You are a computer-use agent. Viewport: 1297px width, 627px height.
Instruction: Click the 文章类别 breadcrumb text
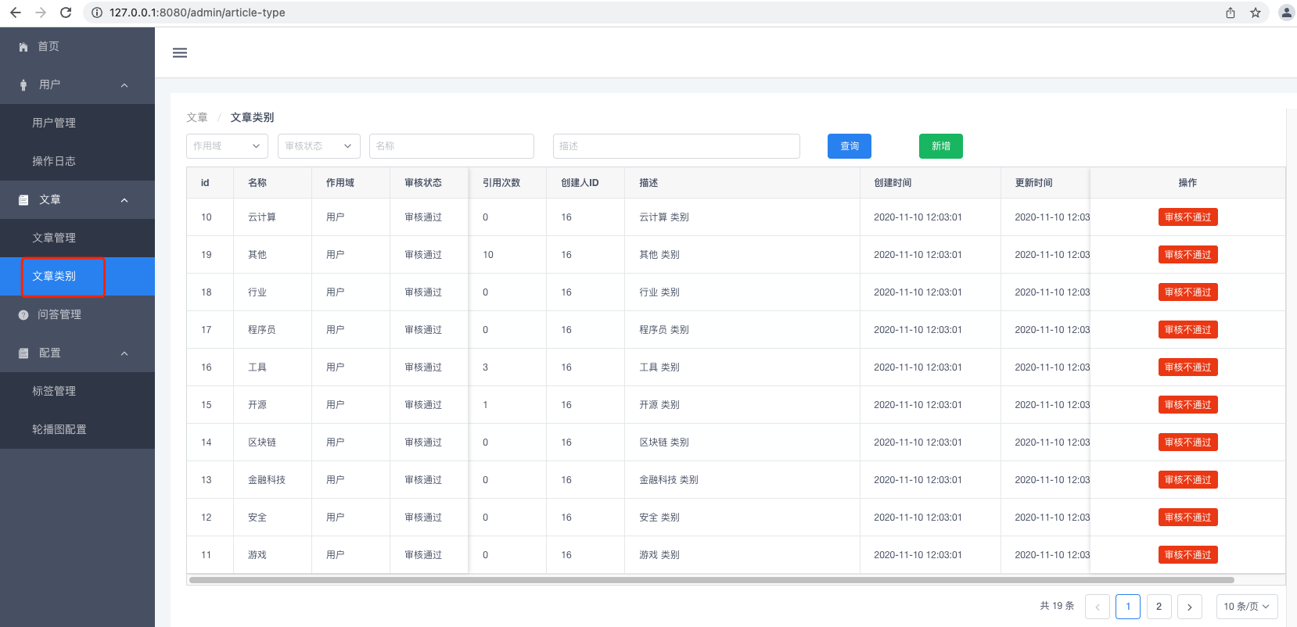[x=252, y=117]
